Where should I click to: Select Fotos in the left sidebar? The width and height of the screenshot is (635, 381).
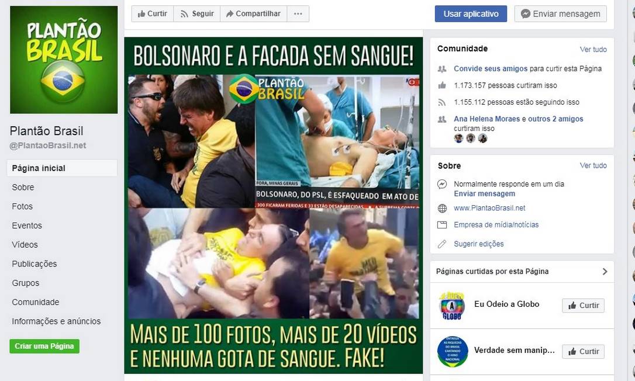click(x=22, y=206)
